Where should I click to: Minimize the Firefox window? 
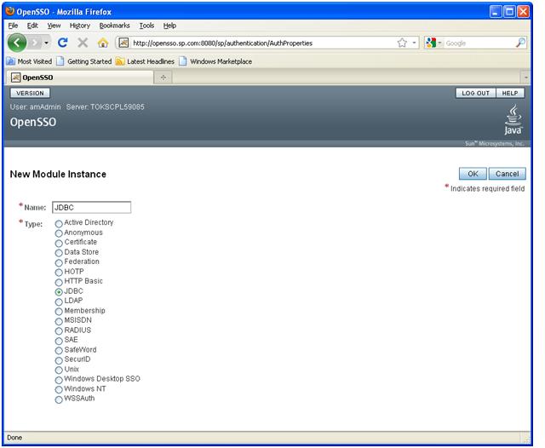(x=496, y=12)
